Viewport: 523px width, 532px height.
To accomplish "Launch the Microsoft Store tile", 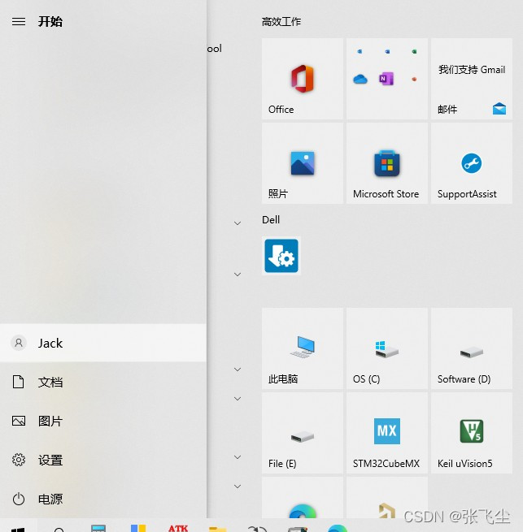I will click(387, 163).
